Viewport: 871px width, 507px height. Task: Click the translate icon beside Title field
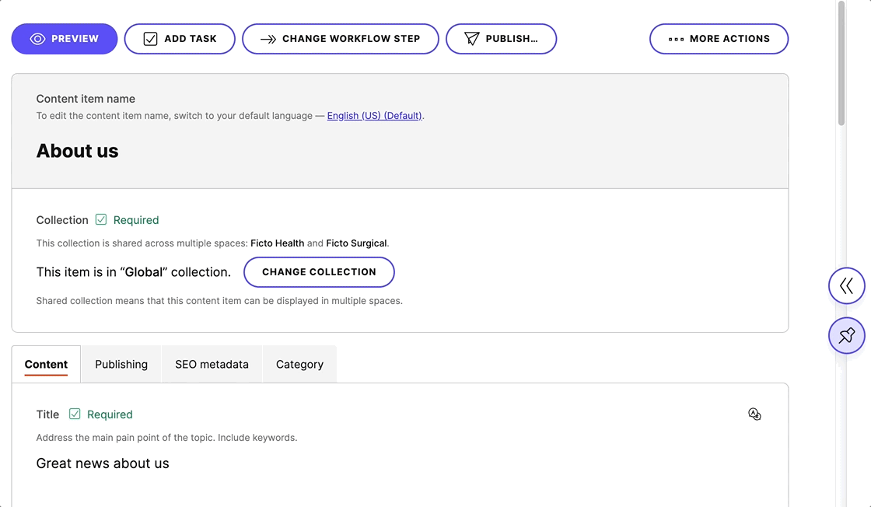click(x=754, y=414)
